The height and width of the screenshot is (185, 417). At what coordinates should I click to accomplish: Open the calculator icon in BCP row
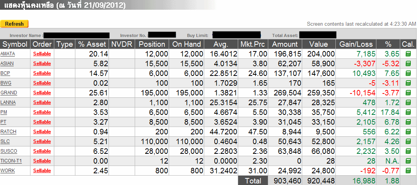pyautogui.click(x=408, y=73)
